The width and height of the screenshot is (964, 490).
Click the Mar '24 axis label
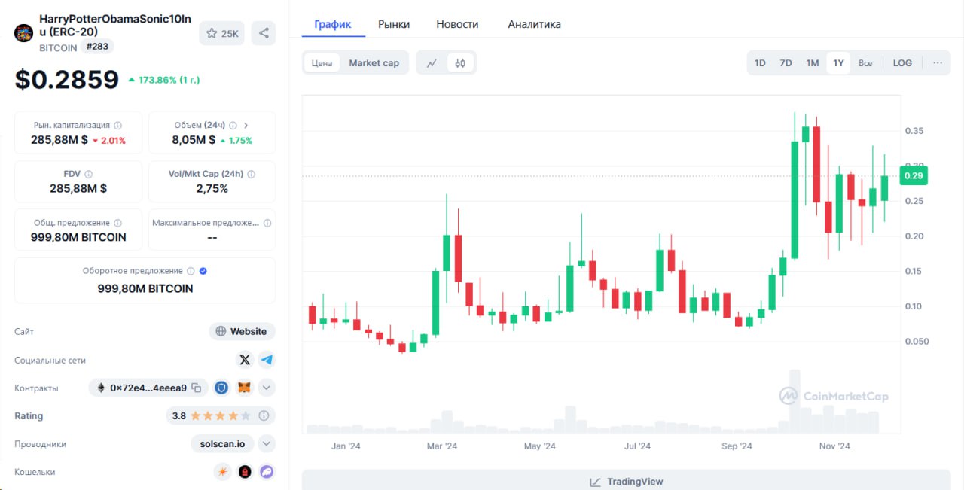click(x=442, y=446)
